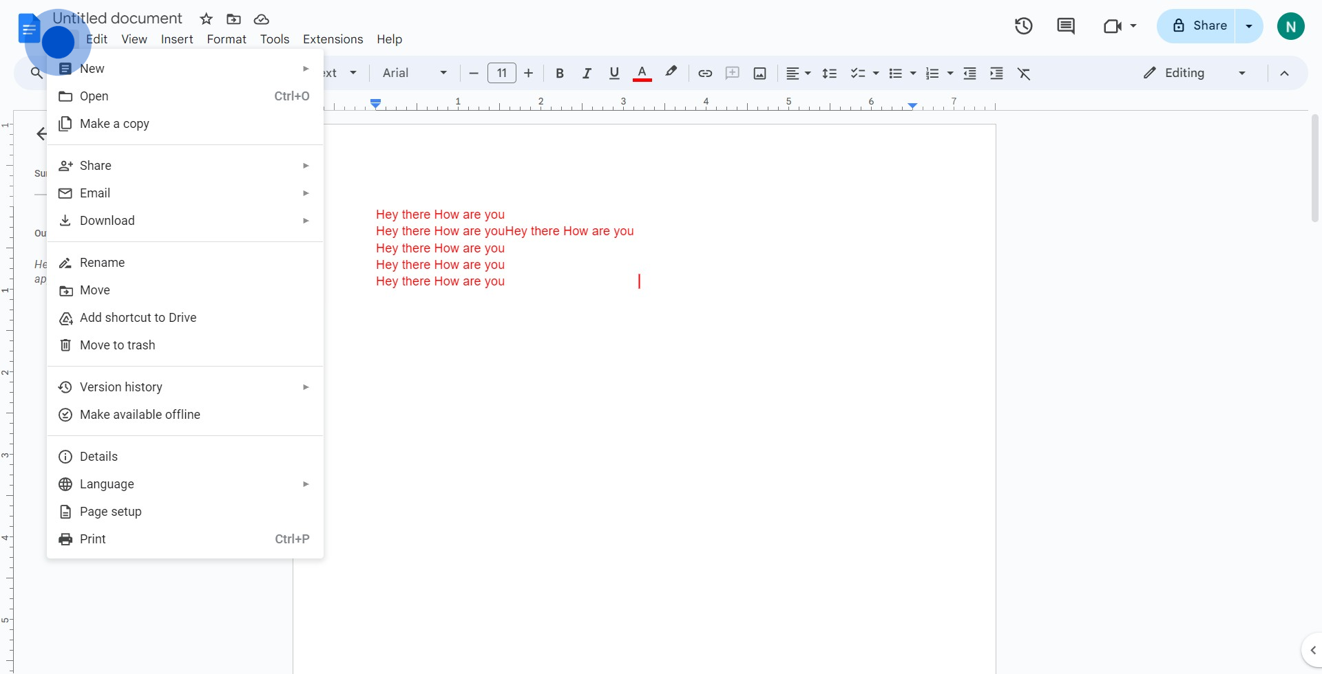Open the Format menu
This screenshot has width=1322, height=674.
click(x=227, y=39)
